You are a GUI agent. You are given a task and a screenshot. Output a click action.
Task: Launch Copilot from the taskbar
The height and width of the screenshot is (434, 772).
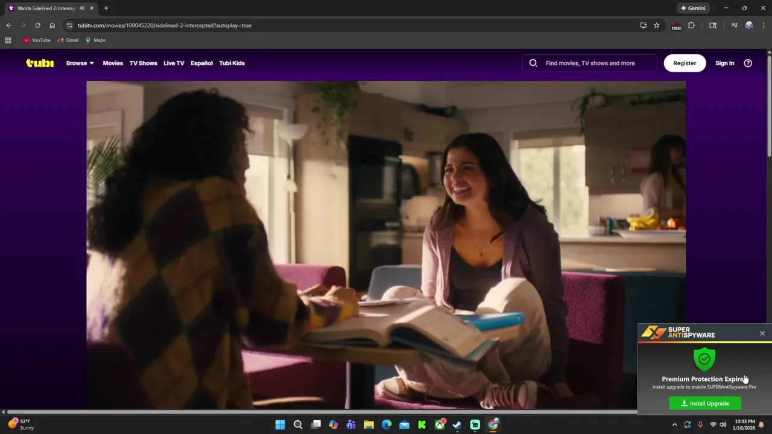[334, 425]
